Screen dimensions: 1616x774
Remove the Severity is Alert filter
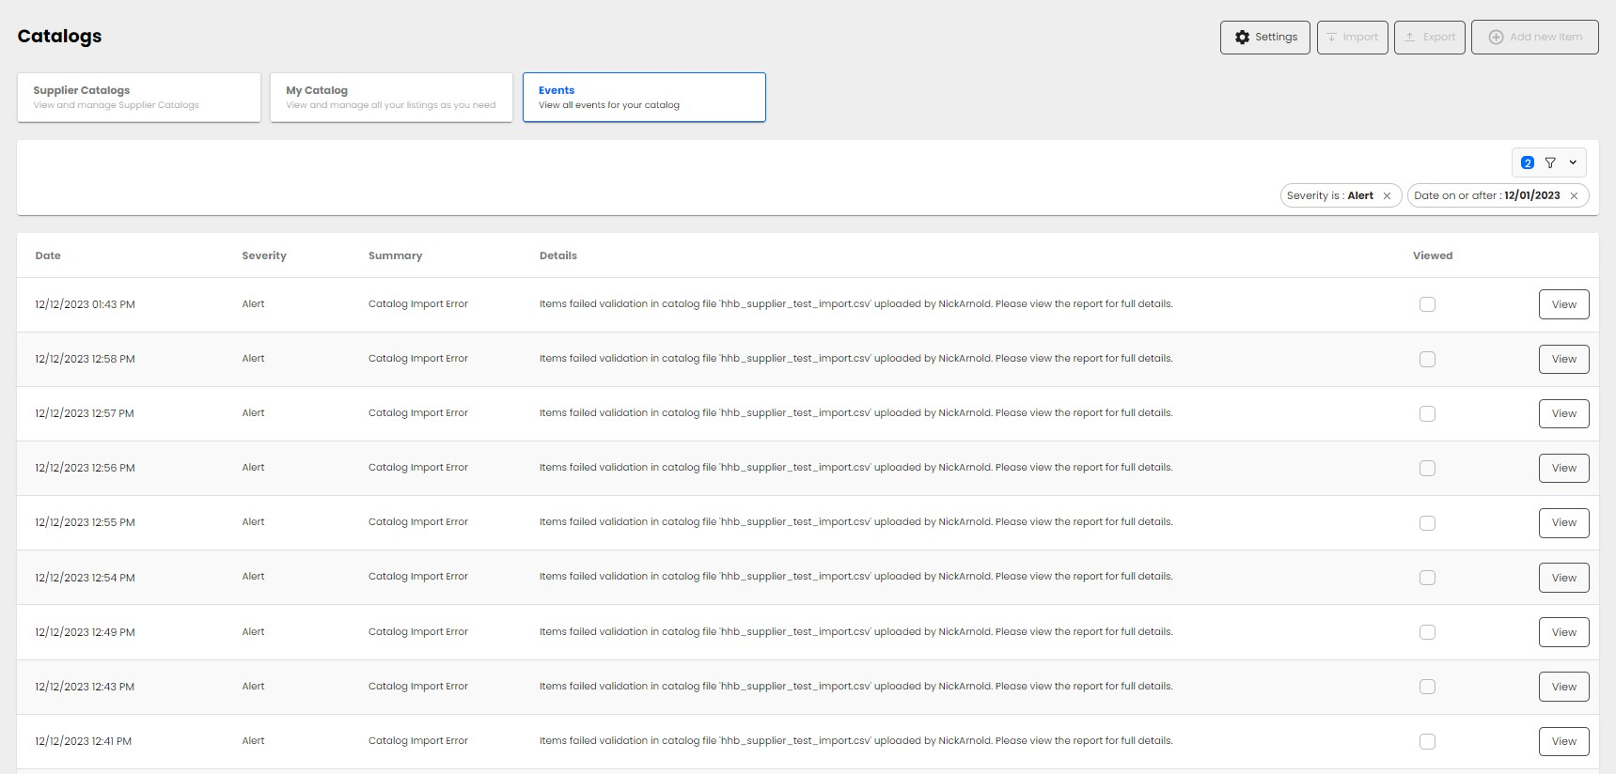click(x=1387, y=196)
